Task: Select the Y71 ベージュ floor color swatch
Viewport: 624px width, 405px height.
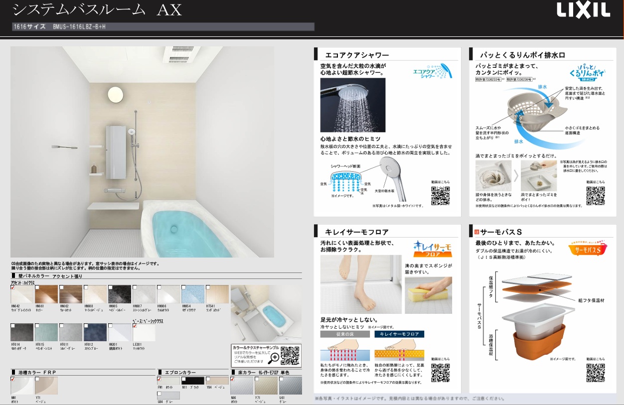Action: [x=266, y=385]
